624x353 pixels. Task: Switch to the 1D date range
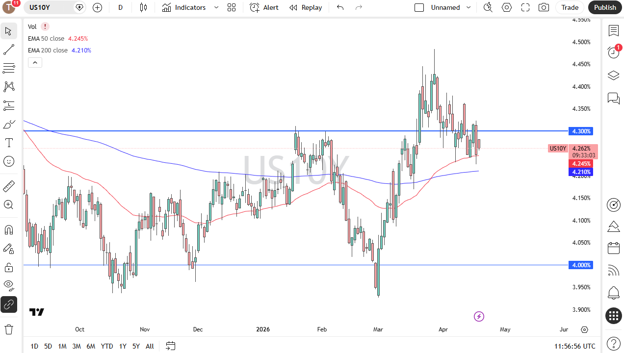34,346
